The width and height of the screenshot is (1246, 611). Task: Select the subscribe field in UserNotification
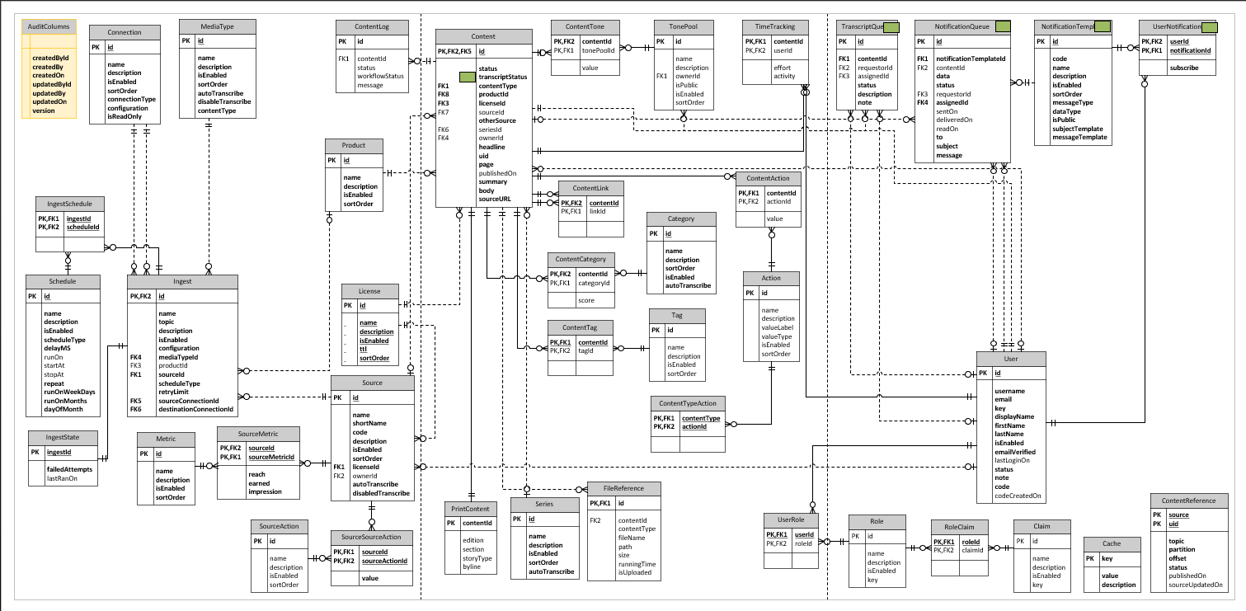(1184, 68)
